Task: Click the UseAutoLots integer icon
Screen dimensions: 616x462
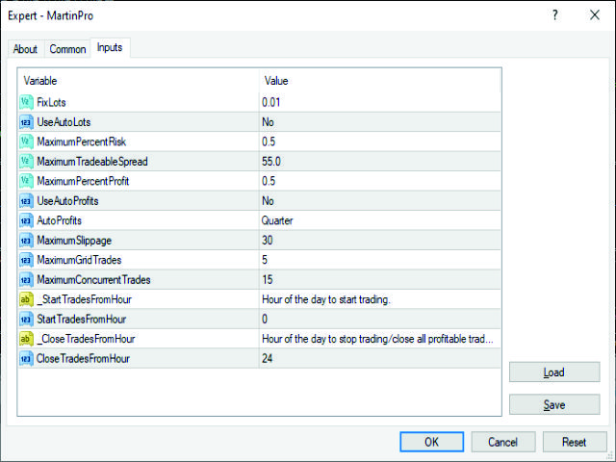Action: tap(26, 122)
